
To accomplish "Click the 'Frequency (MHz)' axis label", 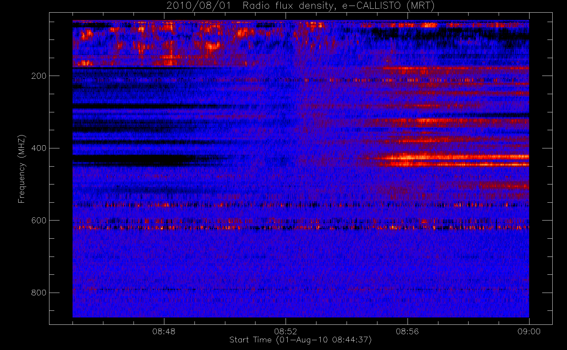I will tap(22, 169).
